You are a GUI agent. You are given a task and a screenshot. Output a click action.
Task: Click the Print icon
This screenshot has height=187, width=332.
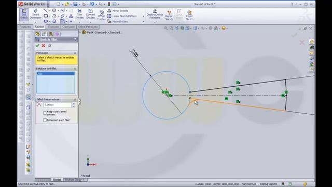84,4
